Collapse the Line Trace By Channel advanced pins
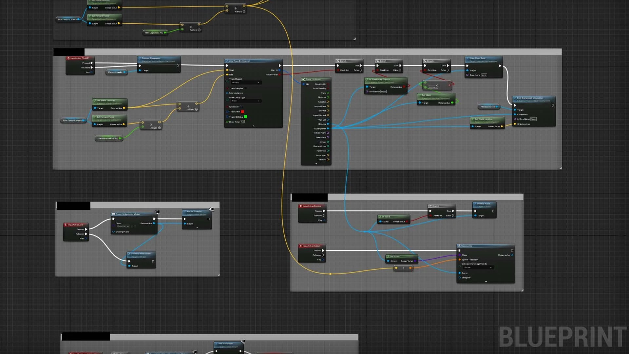This screenshot has height=354, width=629. [254, 126]
